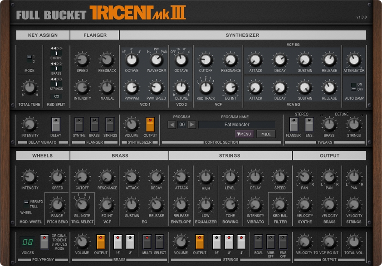This screenshot has width=382, height=266.
Task: Open the MENU dropdown in control section
Action: 244,134
